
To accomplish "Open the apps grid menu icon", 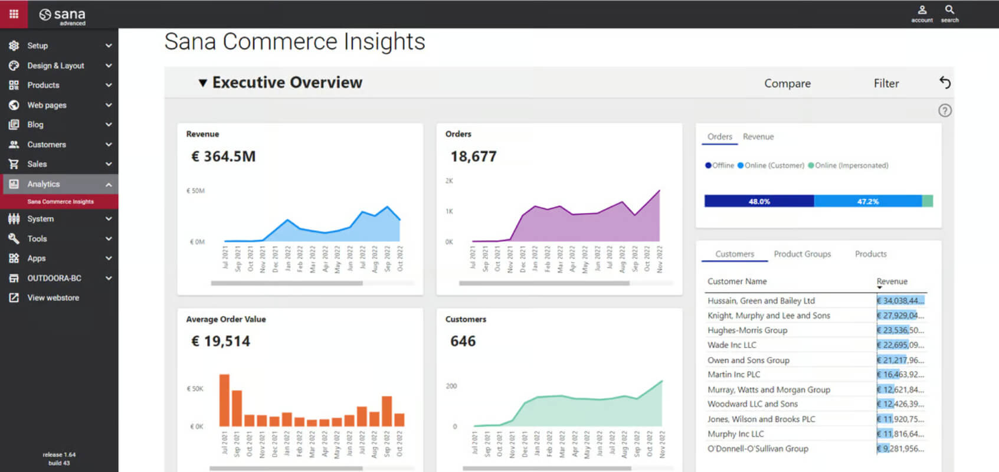I will pos(14,14).
